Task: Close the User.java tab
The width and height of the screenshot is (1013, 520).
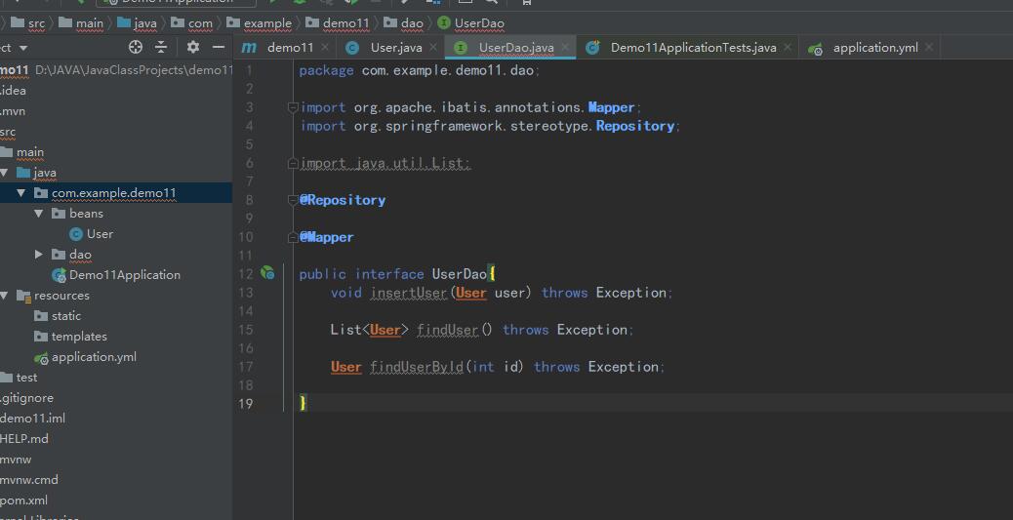Action: point(432,47)
